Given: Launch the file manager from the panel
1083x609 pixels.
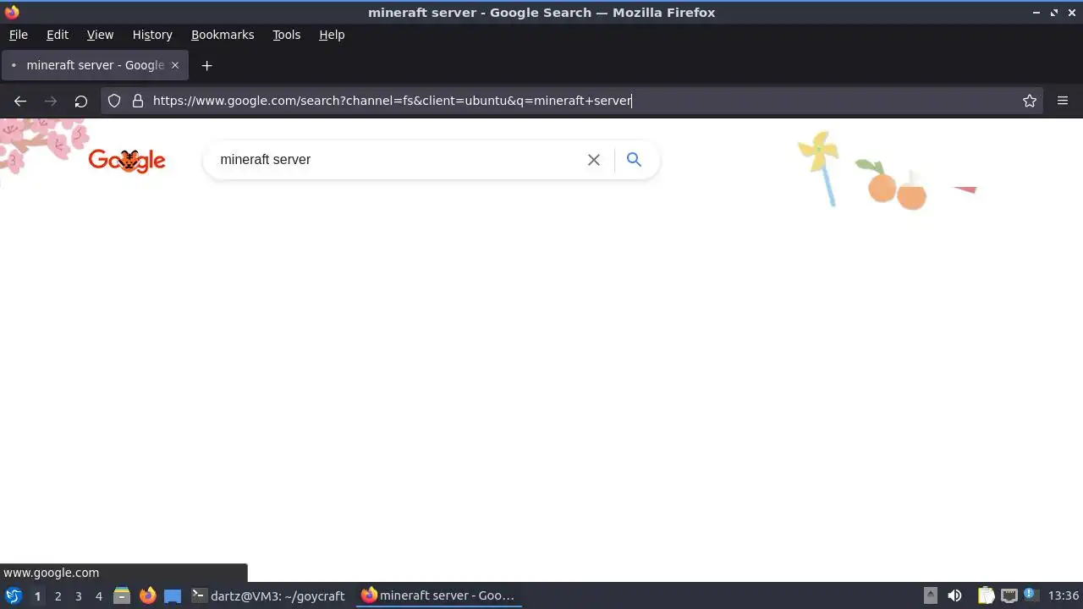Looking at the screenshot, I should tap(122, 595).
